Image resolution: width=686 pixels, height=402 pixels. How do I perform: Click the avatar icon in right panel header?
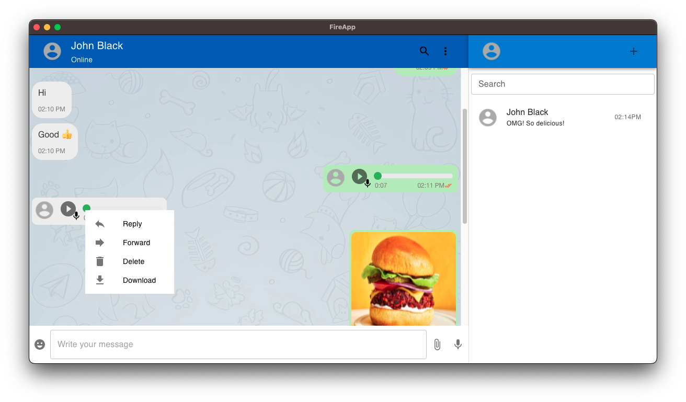[491, 51]
